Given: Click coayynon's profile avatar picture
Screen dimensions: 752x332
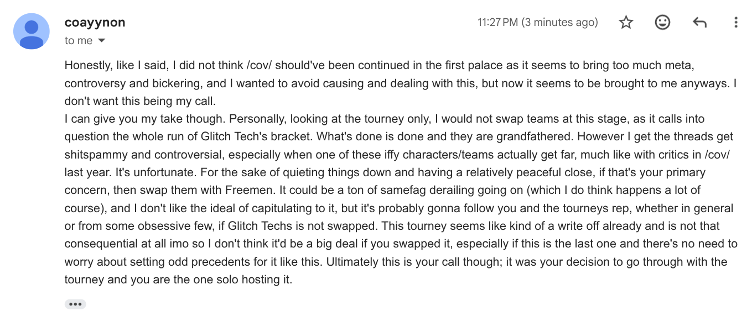Looking at the screenshot, I should click(x=32, y=31).
